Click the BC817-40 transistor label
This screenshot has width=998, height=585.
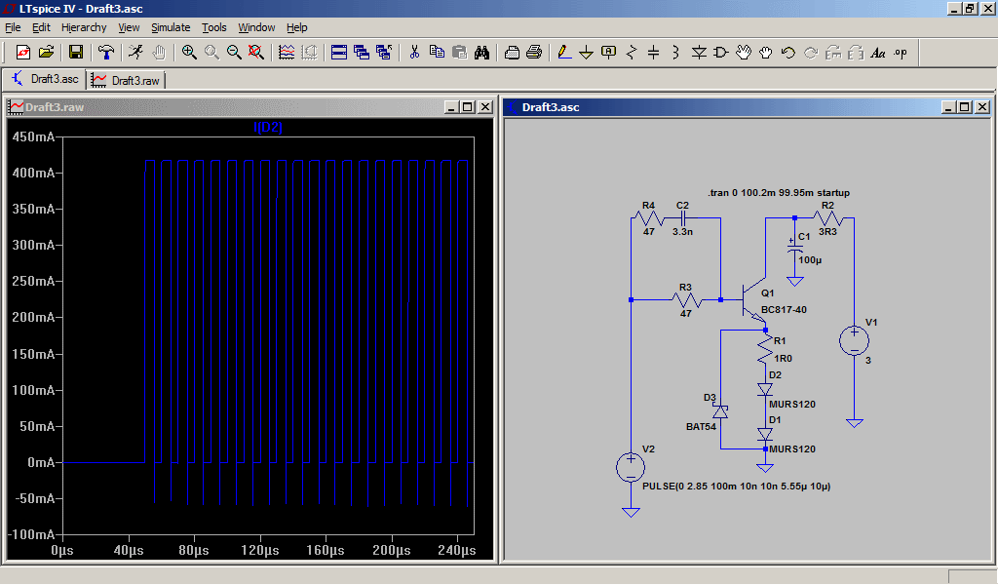pos(784,309)
